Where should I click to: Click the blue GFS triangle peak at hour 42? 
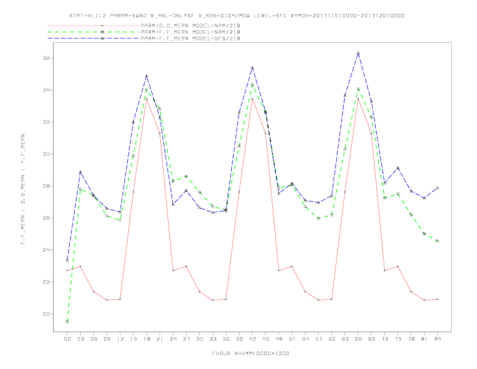pos(252,68)
